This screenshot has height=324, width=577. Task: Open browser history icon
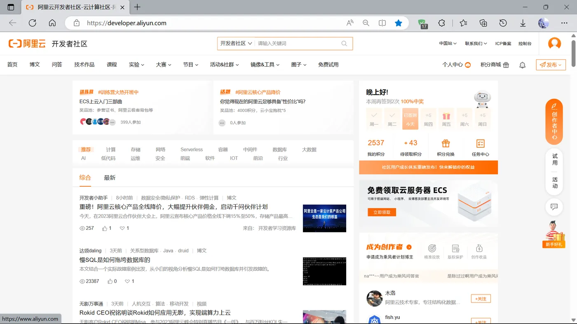[x=503, y=23]
